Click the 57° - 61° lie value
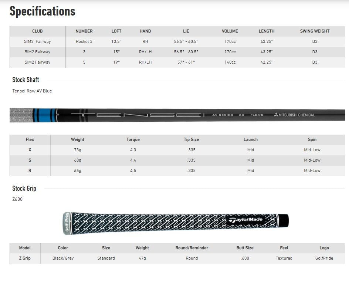 click(186, 62)
